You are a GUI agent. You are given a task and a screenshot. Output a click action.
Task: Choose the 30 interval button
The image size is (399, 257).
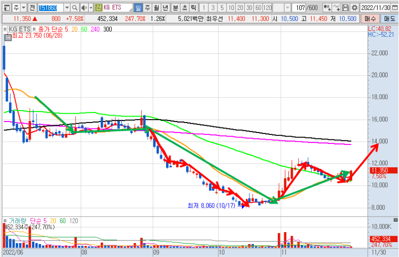pyautogui.click(x=249, y=8)
